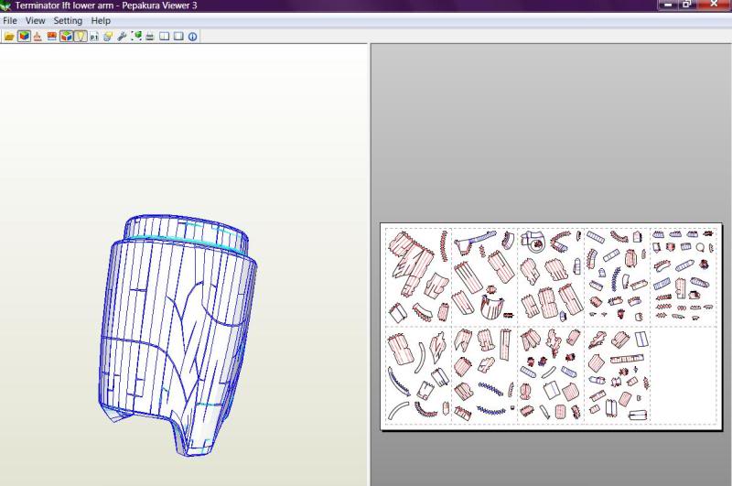Image resolution: width=732 pixels, height=486 pixels.
Task: Click the unfolded pattern sheet in 2D view
Action: [x=551, y=327]
